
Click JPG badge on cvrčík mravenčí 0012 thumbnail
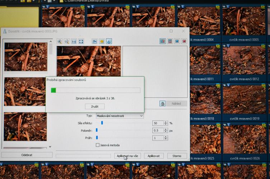263,46
